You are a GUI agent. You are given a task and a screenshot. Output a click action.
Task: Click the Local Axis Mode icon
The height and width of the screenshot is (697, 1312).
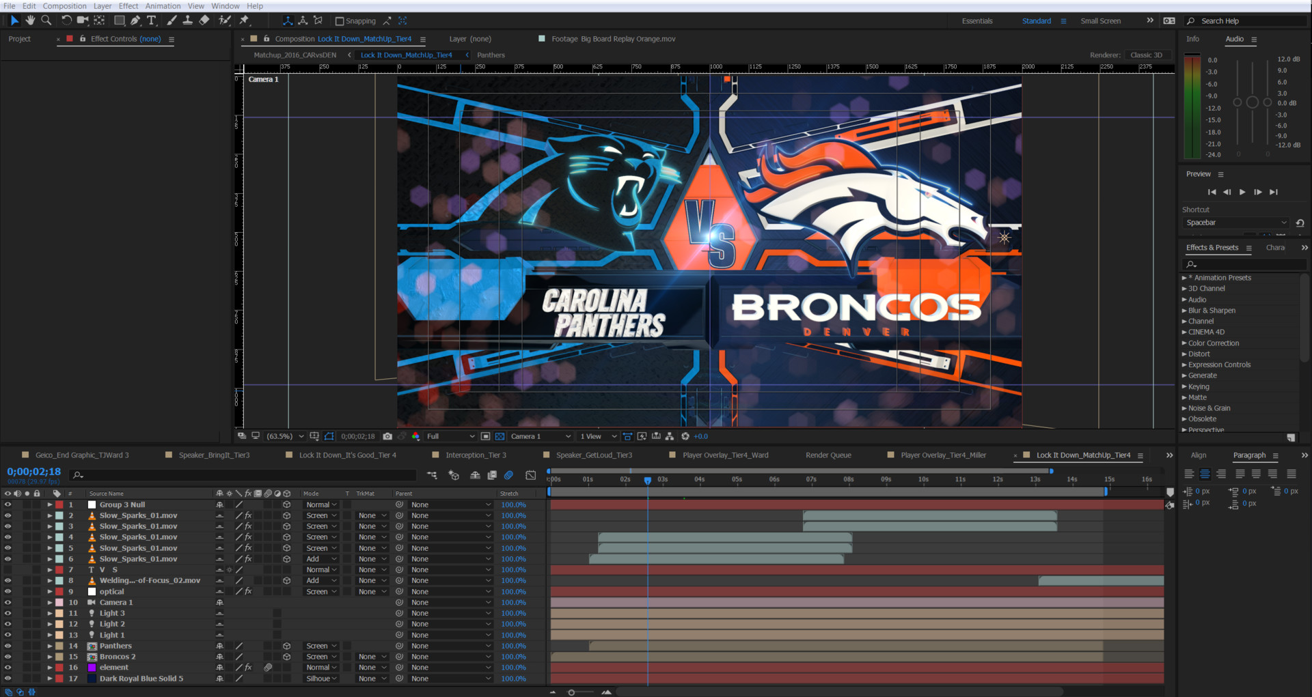[x=288, y=20]
